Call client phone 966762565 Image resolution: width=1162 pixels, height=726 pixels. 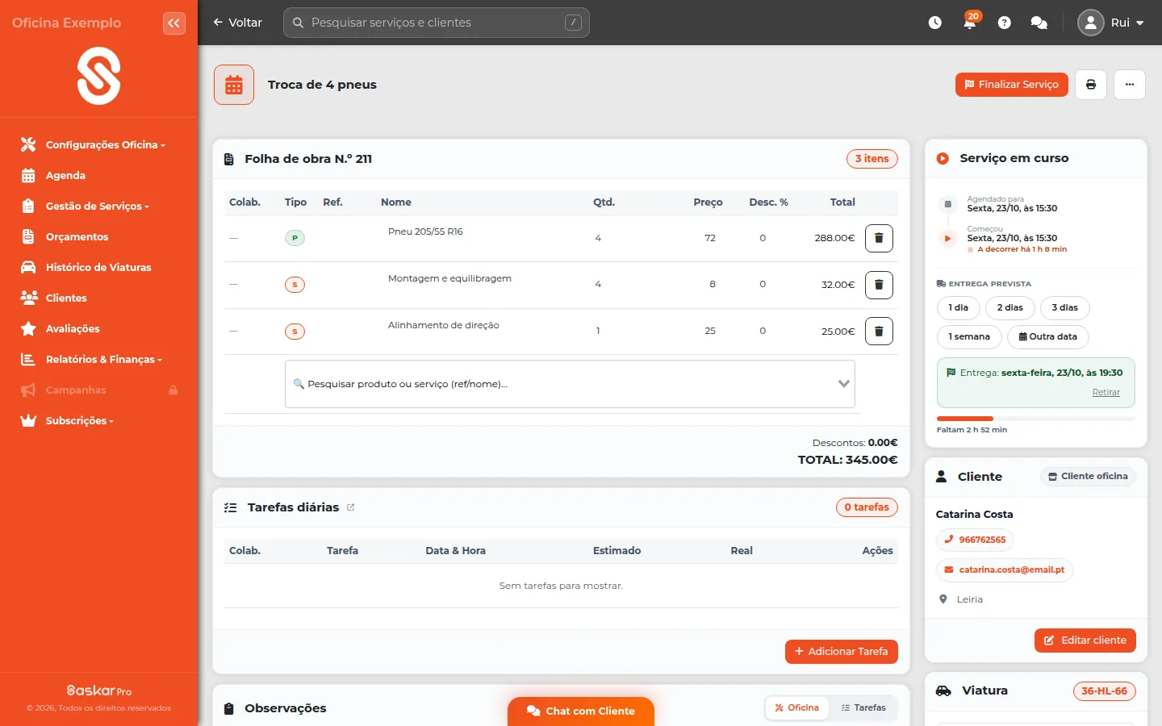coord(975,540)
